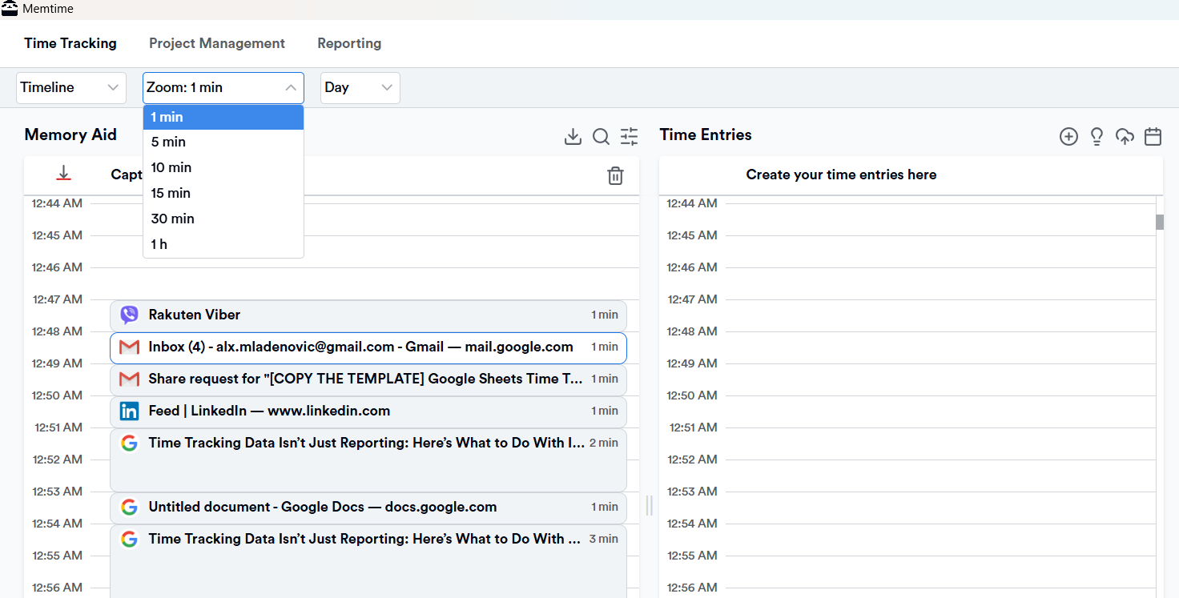Select 15 min zoom option

pos(223,193)
